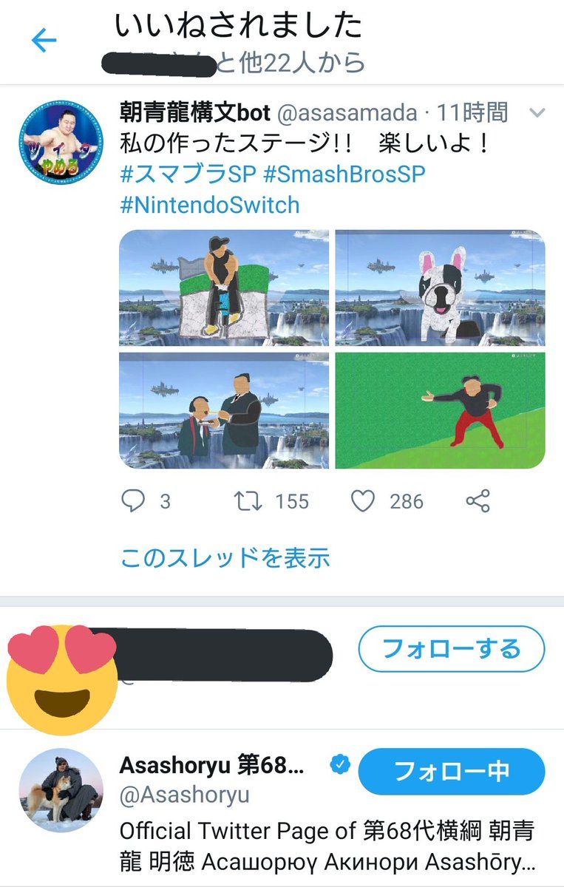Open the #SmashBrosSP hashtag

point(344,174)
